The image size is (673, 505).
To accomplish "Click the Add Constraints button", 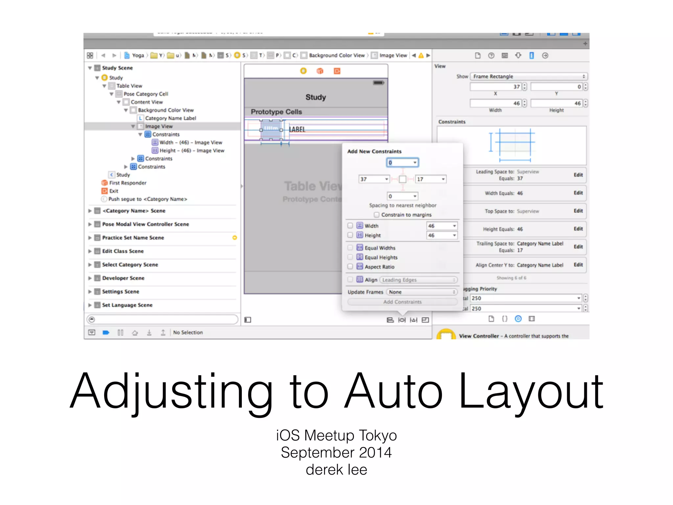I will click(402, 302).
